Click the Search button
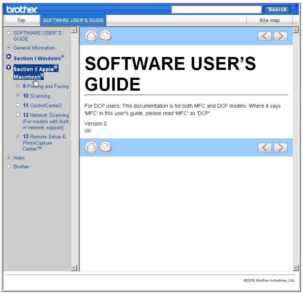This screenshot has height=293, width=303. tap(277, 10)
